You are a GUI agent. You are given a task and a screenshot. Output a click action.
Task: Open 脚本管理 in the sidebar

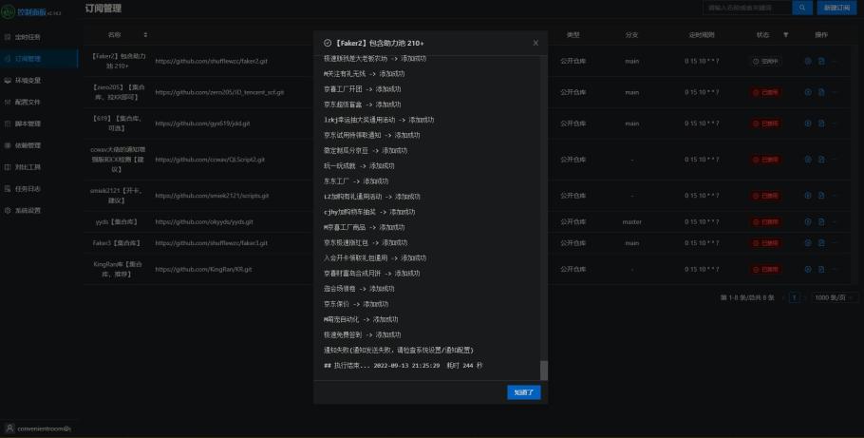(x=28, y=124)
